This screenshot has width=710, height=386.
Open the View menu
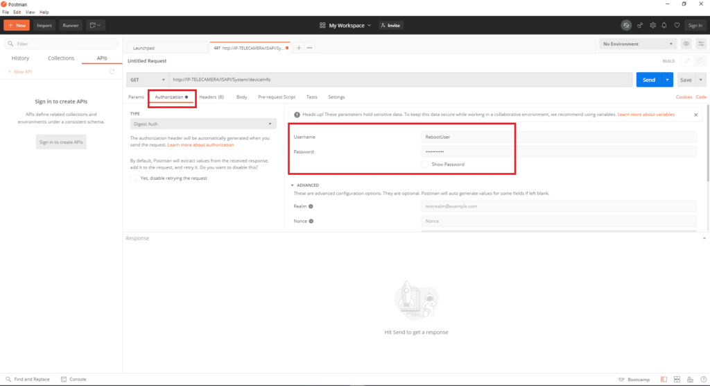pos(30,12)
